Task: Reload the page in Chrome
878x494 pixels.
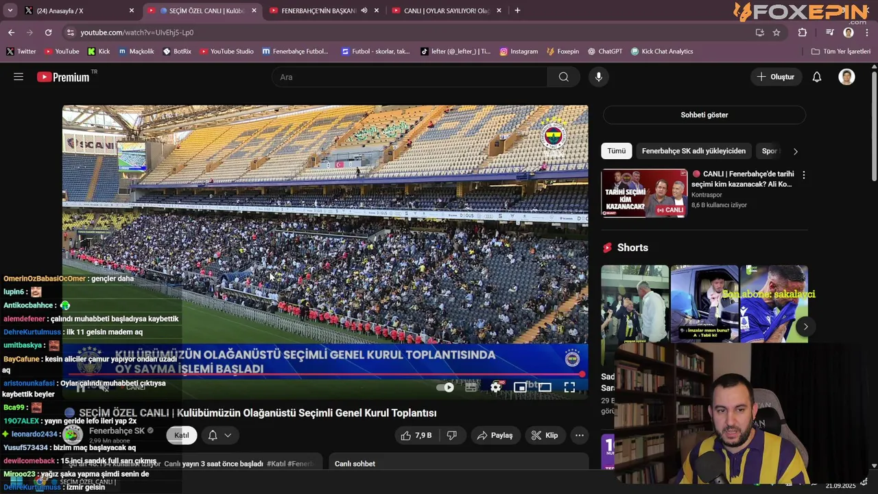Action: coord(48,32)
